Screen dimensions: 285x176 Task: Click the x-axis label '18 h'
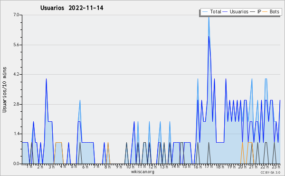(x=220, y=166)
